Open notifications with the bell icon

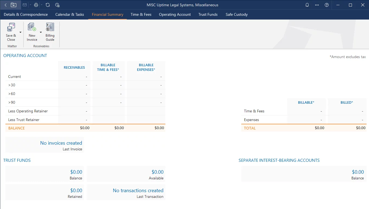coord(307,5)
